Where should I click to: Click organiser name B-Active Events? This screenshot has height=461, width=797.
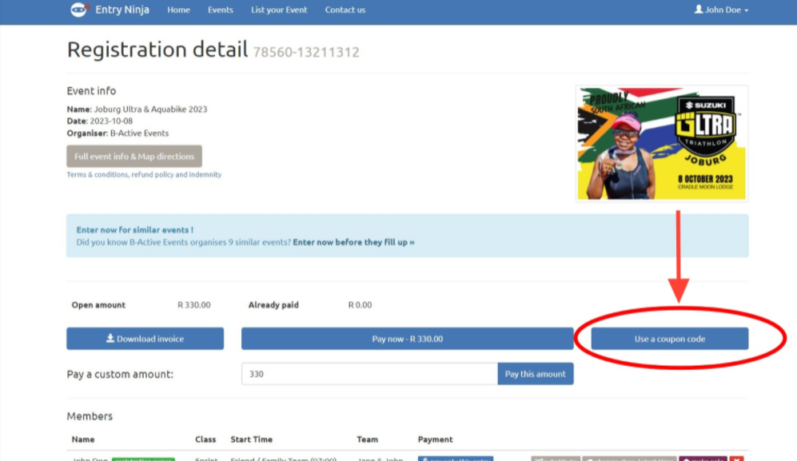tap(139, 133)
